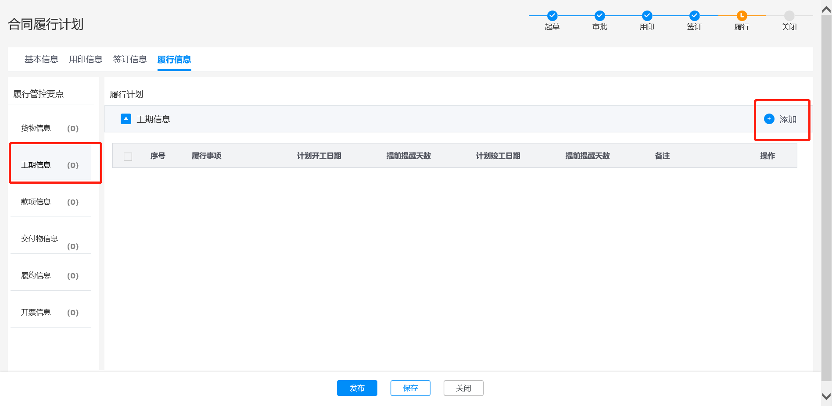
Task: Go to the 签订信息 tab
Action: [130, 59]
